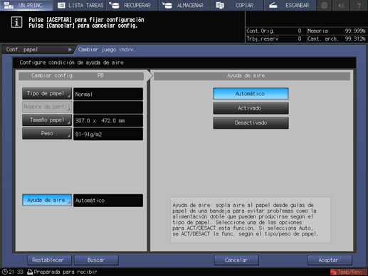Image resolution: width=368 pixels, height=276 pixels.
Task: Select the Desactivado air assist option
Action: [x=251, y=123]
